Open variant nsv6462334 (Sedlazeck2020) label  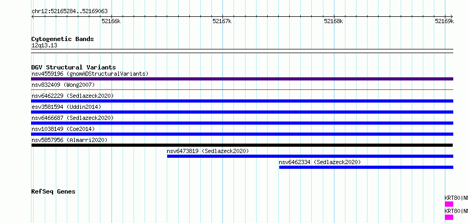320,162
